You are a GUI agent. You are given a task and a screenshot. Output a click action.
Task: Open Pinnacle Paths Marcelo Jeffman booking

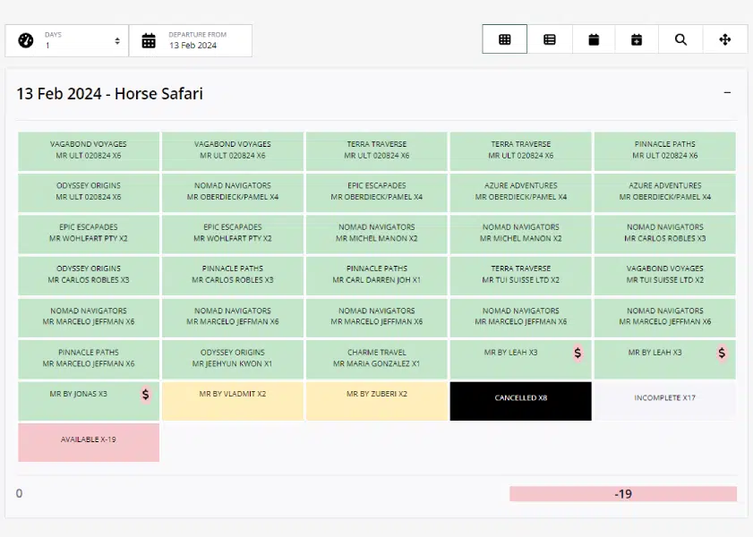pyautogui.click(x=89, y=360)
